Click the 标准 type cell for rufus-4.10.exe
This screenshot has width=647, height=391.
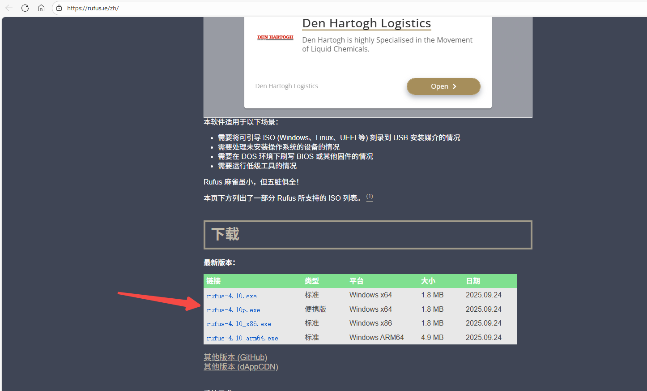tap(312, 295)
